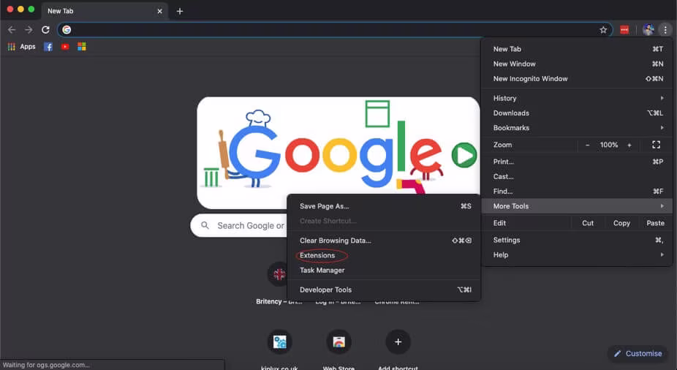Open the red extension icon in toolbar
The image size is (677, 370).
[624, 30]
